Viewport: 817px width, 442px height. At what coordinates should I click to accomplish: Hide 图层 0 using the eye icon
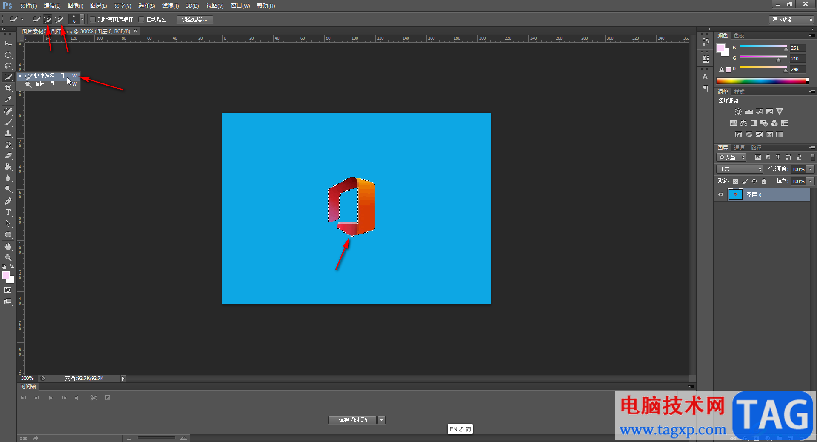click(x=721, y=195)
